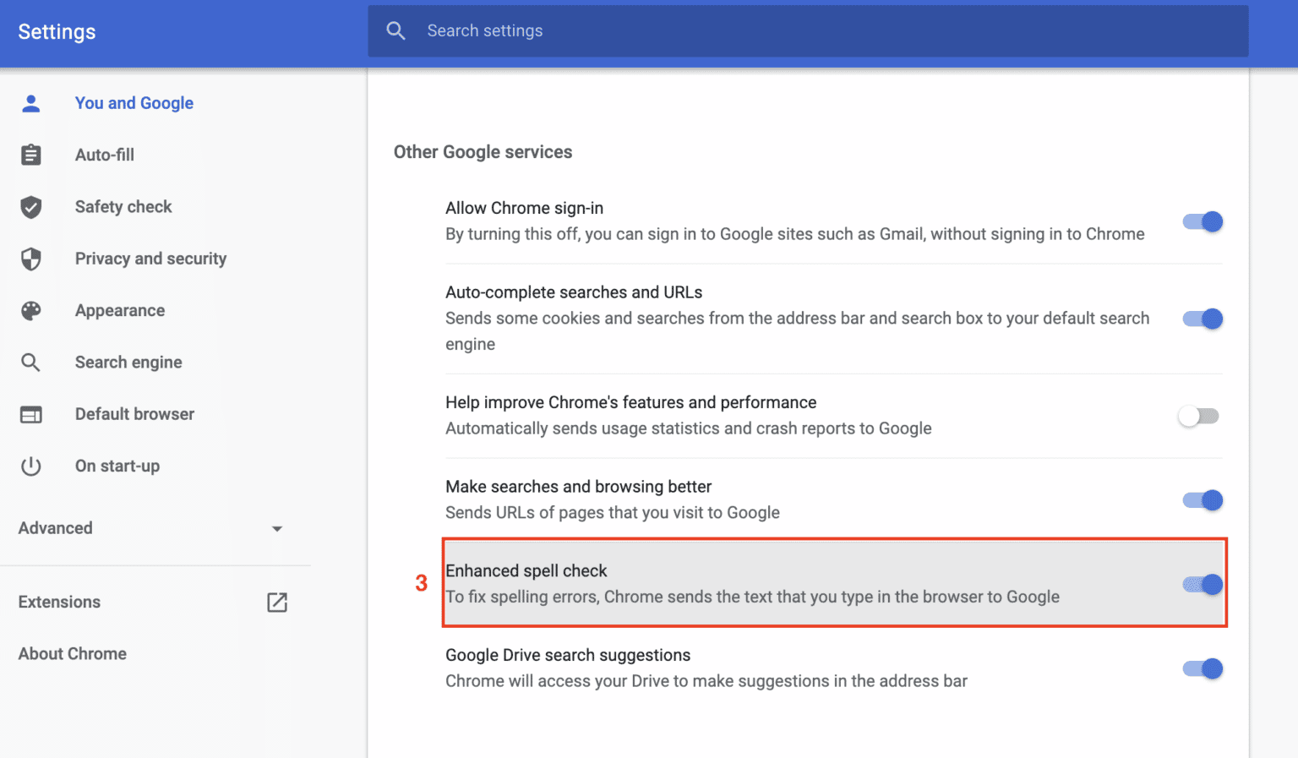The height and width of the screenshot is (758, 1298).
Task: Disable Allow Chrome sign-in
Action: [x=1202, y=221]
